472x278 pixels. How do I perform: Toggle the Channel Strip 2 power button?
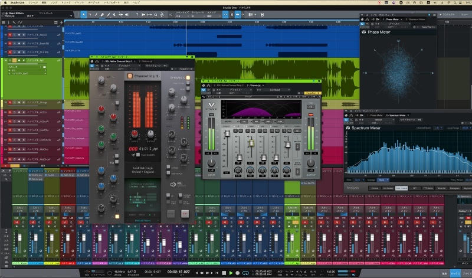pos(129,76)
